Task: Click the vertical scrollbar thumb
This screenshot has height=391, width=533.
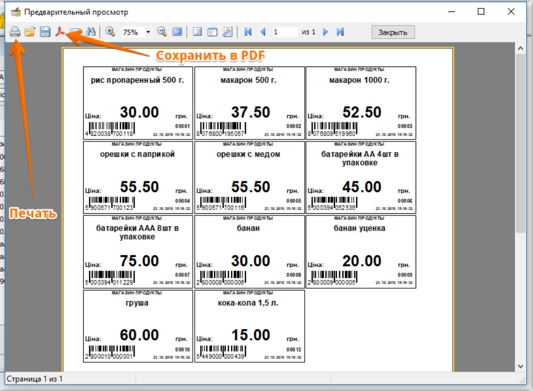Action: pyautogui.click(x=520, y=143)
